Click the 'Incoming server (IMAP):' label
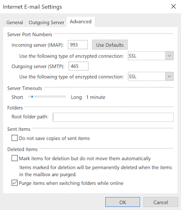 click(38, 45)
